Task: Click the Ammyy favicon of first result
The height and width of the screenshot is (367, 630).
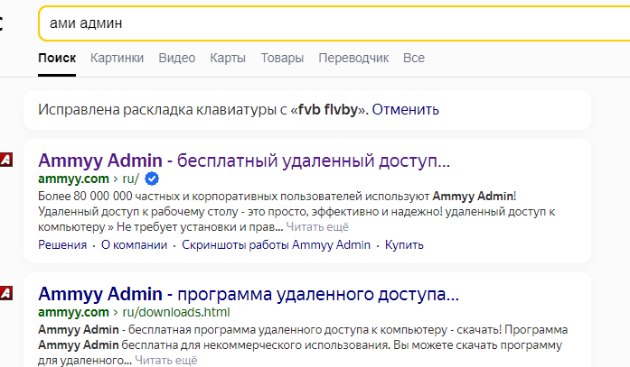Action: click(x=6, y=160)
